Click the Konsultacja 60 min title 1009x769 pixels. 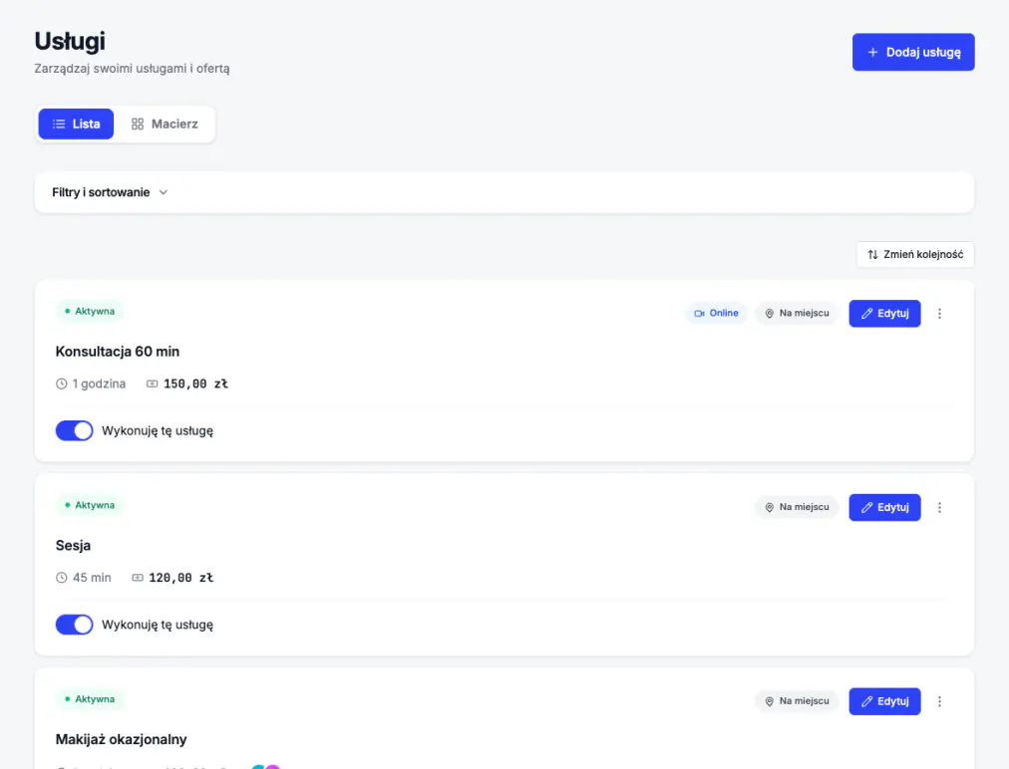point(117,352)
